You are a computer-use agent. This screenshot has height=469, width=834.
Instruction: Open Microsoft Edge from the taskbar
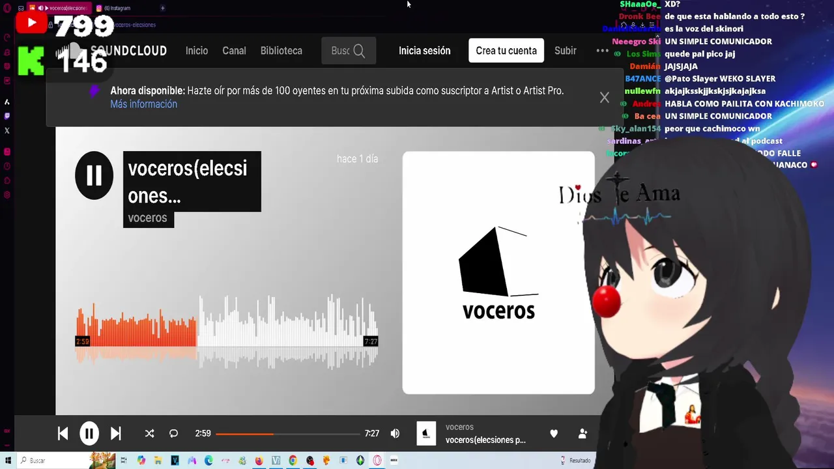[x=208, y=461]
